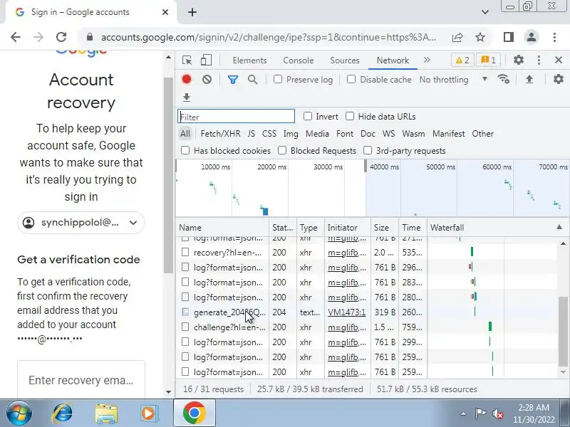Click the network Filter text field
The height and width of the screenshot is (427, 570).
pyautogui.click(x=237, y=117)
